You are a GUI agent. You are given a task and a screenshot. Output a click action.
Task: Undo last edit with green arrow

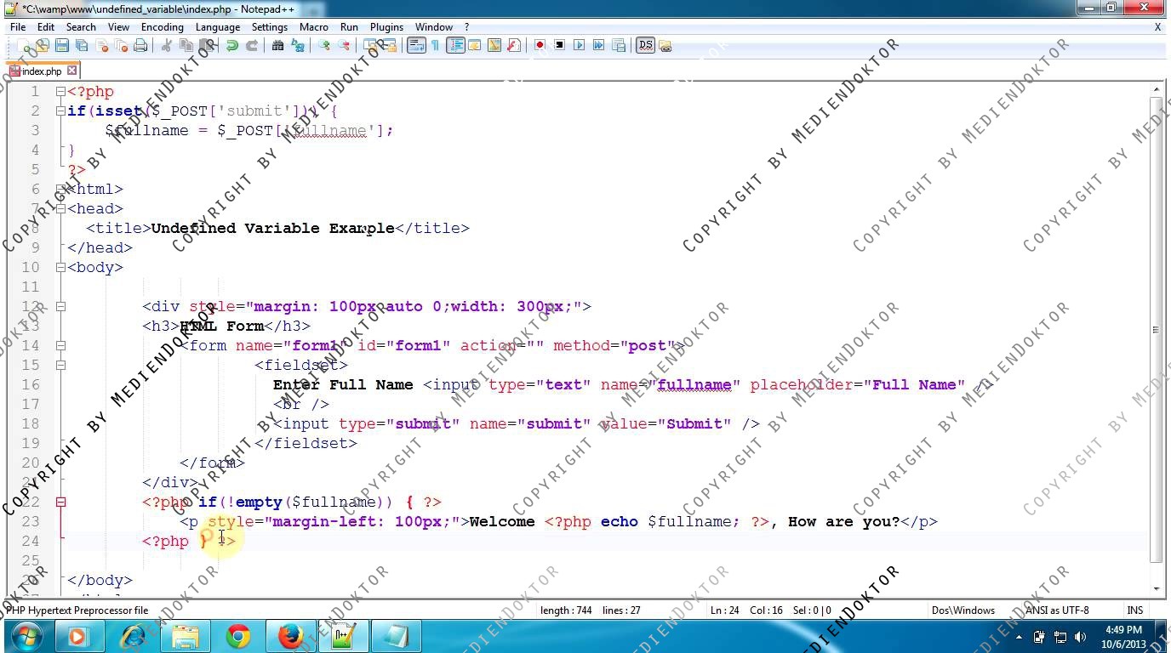(231, 45)
